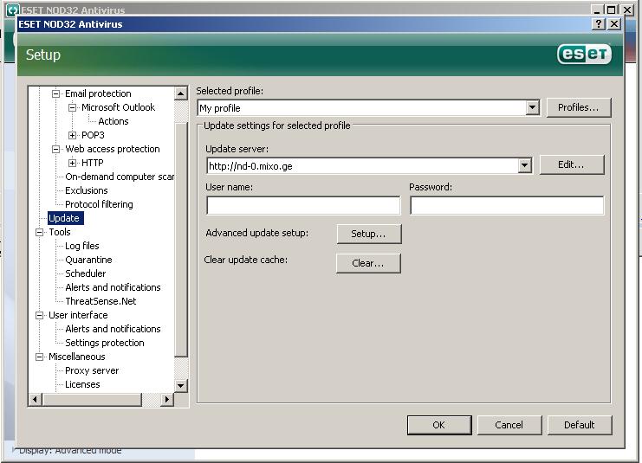Click the tree horizontal scrollbar right arrow
642x463 pixels.
coord(166,399)
